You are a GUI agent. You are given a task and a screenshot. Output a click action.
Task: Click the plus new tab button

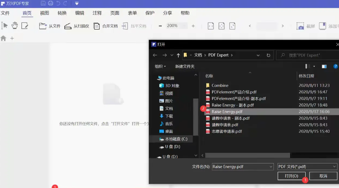pos(12,38)
